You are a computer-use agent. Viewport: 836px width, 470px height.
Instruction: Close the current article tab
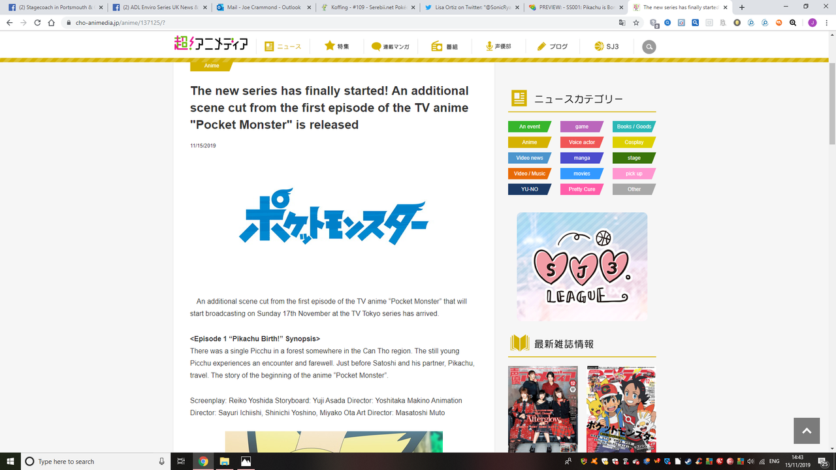(725, 7)
